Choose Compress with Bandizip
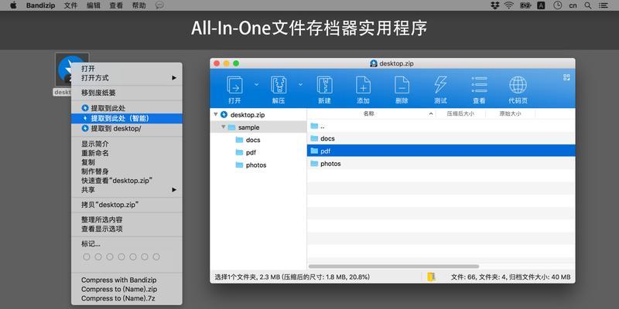 [x=127, y=280]
